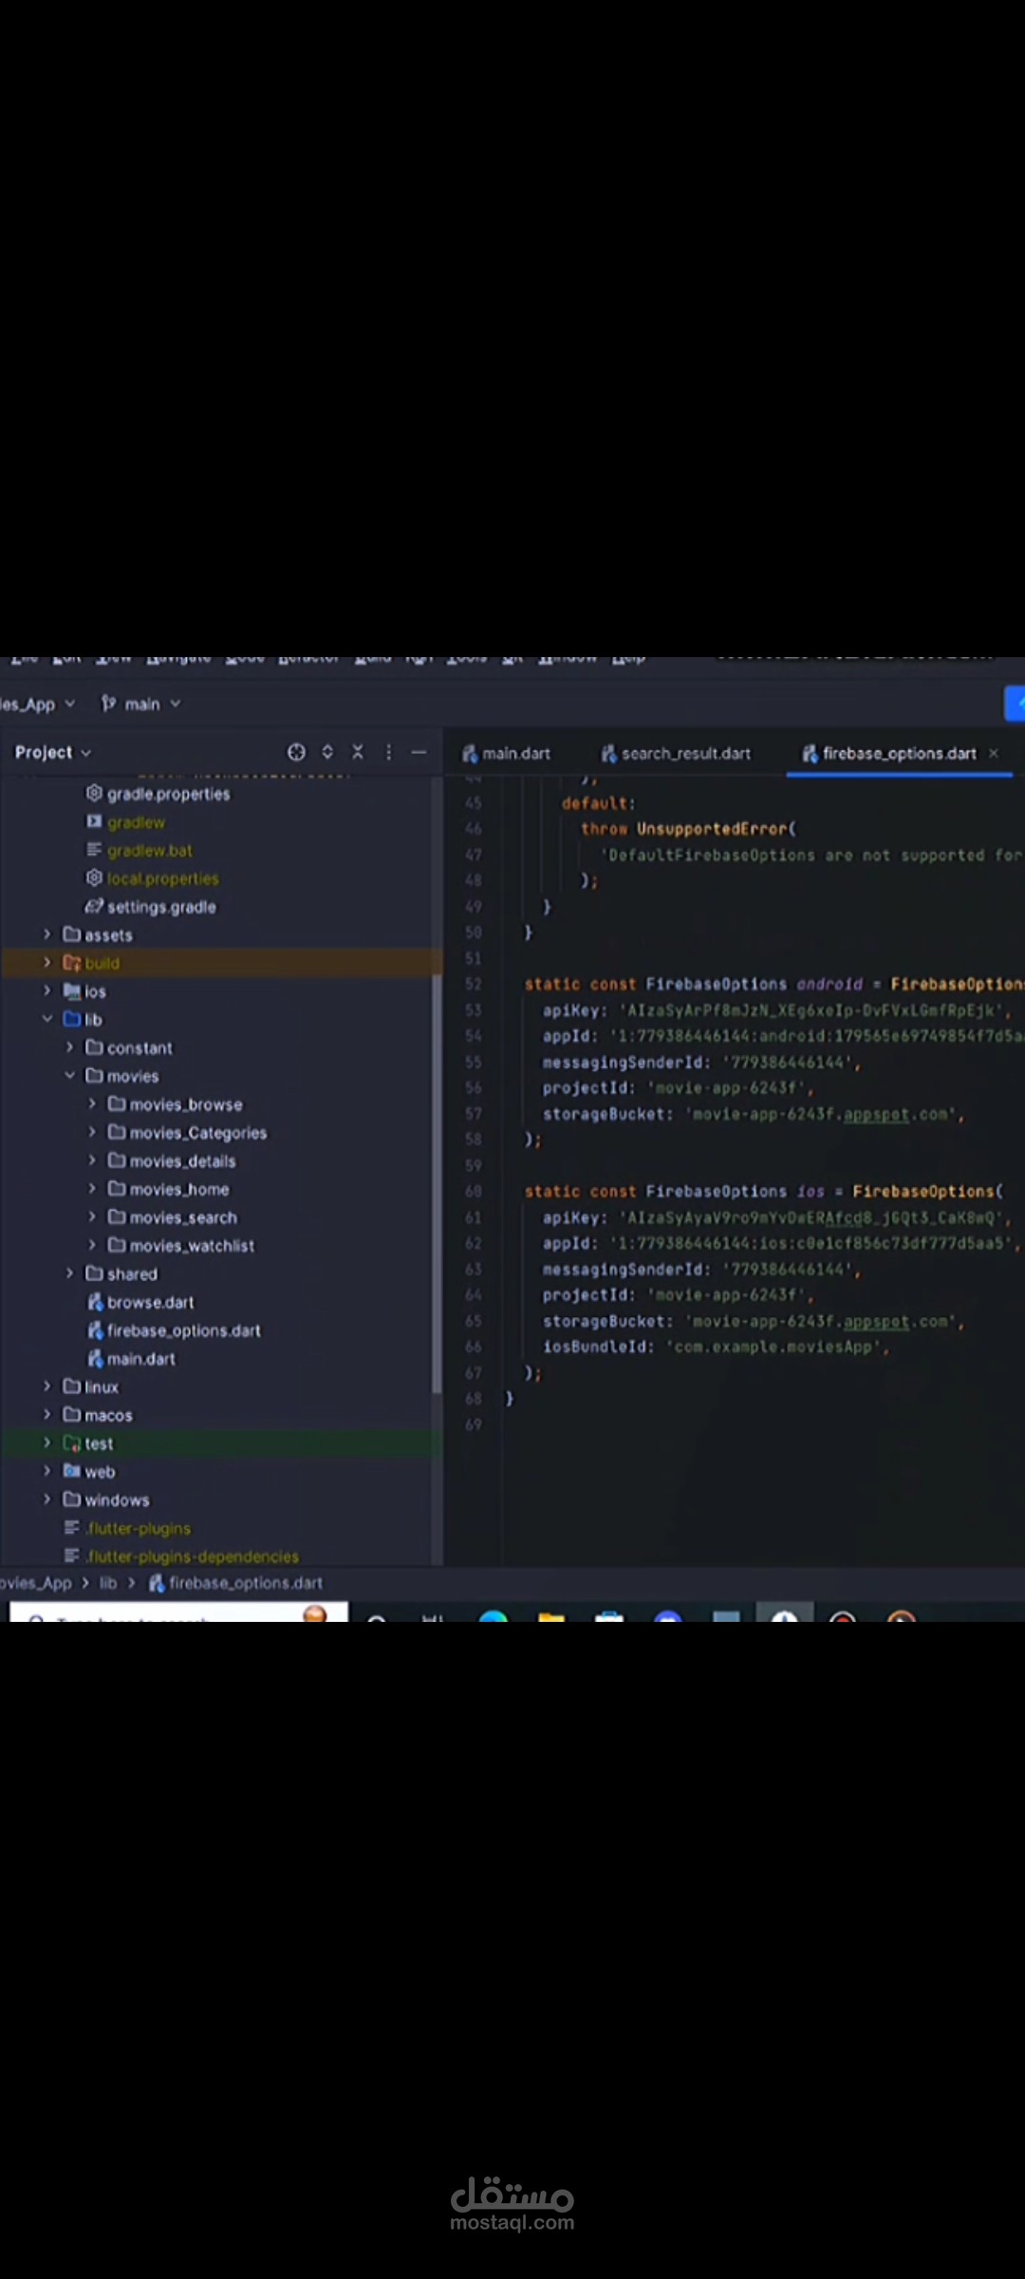
Task: Click the git branch icon beside main
Action: tap(109, 704)
